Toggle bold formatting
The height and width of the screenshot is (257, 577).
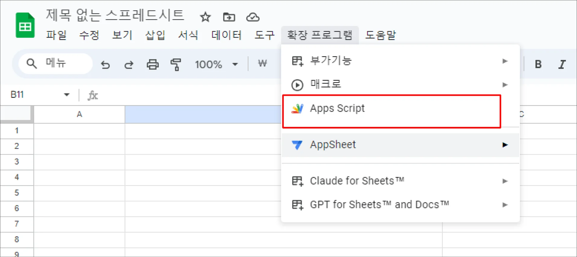(538, 64)
